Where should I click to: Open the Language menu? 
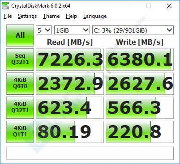tap(95, 16)
